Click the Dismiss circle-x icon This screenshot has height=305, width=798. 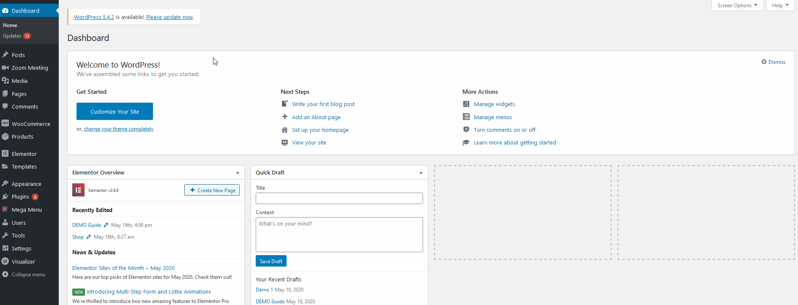pyautogui.click(x=764, y=62)
